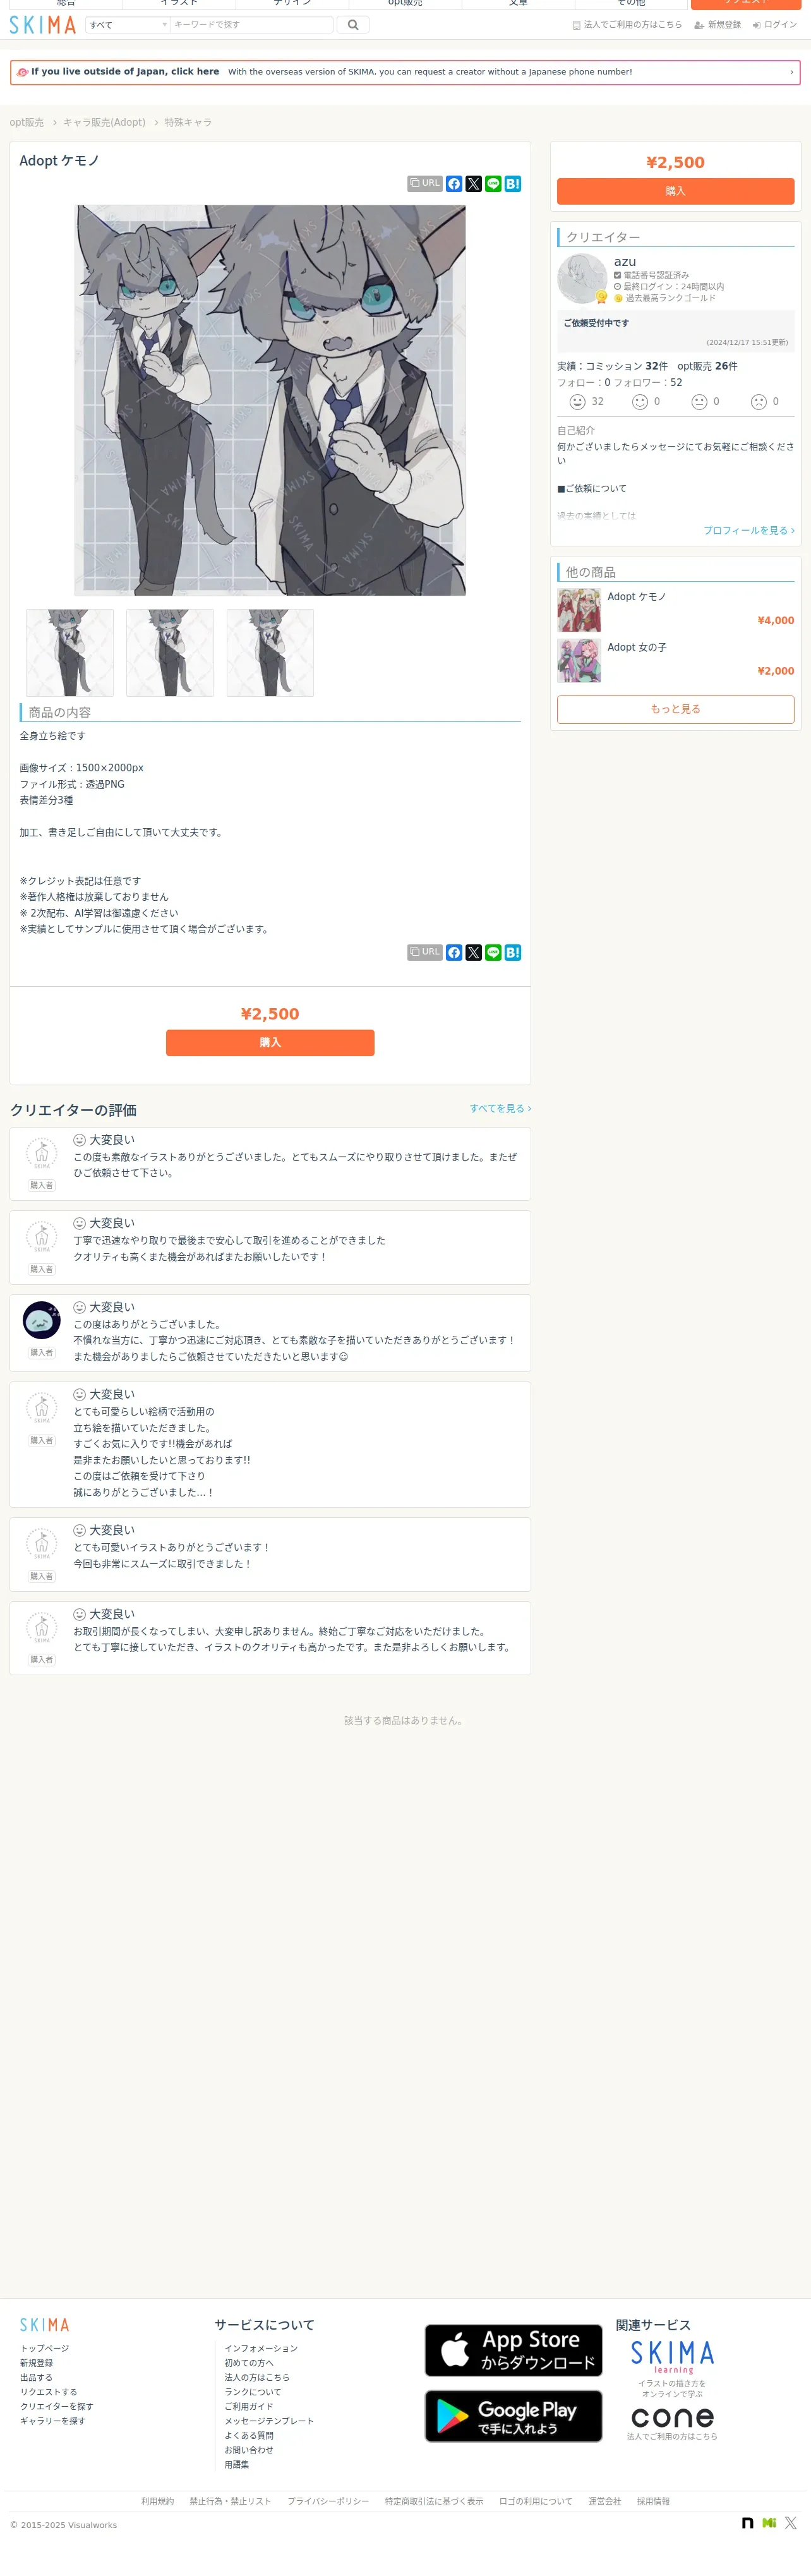
Task: Select the second expression thumbnail
Action: pyautogui.click(x=170, y=653)
